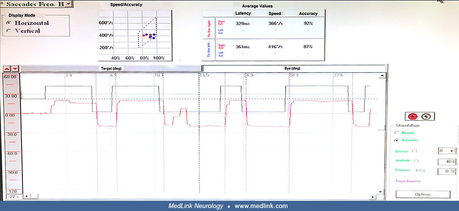Click the chart's vertical scroll up arrow

pyautogui.click(x=381, y=76)
